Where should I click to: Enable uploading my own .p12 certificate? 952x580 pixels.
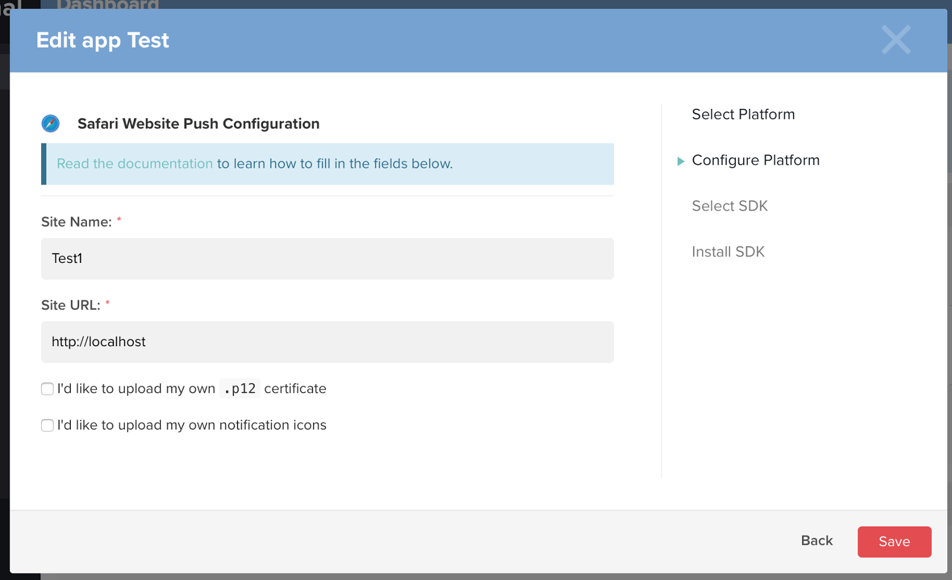[x=48, y=389]
